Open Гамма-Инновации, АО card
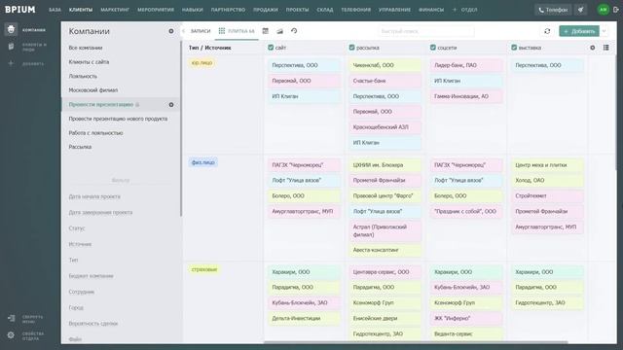 pos(466,96)
